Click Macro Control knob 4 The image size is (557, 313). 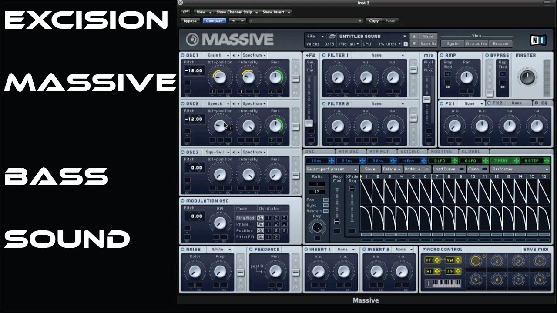coord(540,261)
